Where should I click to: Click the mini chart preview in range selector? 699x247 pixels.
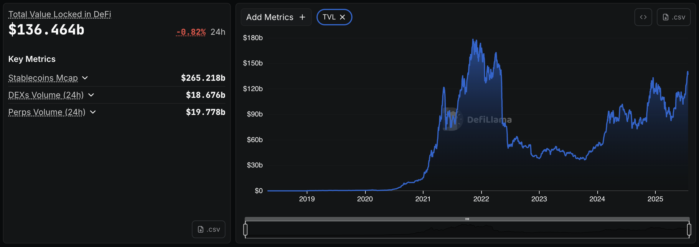coord(467,230)
